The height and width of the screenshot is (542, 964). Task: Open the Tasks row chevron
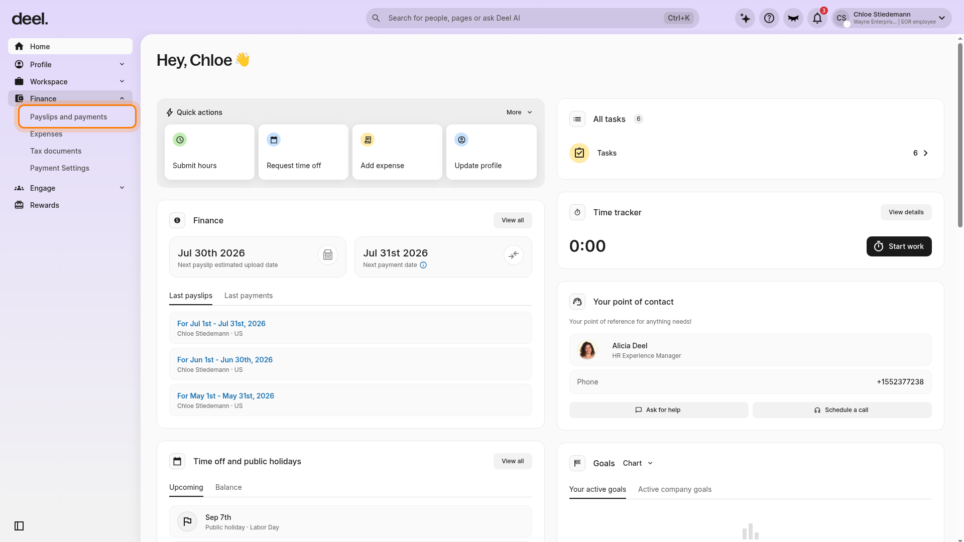[x=926, y=153]
